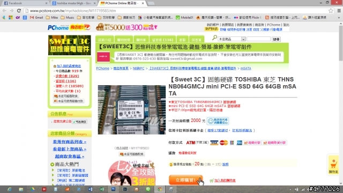The height and width of the screenshot is (193, 343).
Task: Click the PChome logo in the header
Action: pos(58,27)
